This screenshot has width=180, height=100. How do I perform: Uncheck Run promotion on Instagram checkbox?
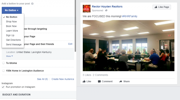pyautogui.click(x=3, y=87)
